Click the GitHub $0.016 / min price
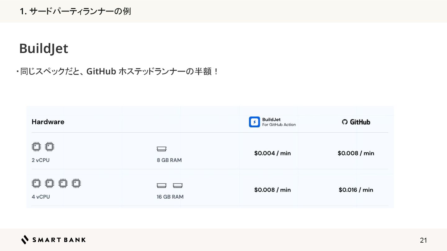The width and height of the screenshot is (447, 251). (356, 190)
